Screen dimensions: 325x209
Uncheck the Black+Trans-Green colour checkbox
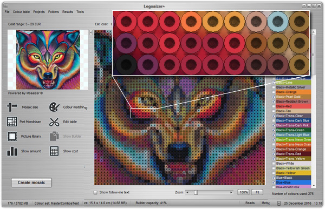click(x=274, y=130)
